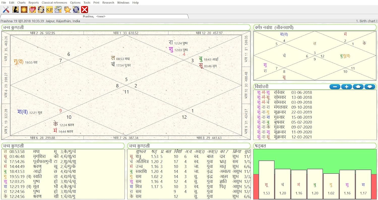Click the wrench and screwdriver tools icon
378x200 pixels.
coord(6,10)
